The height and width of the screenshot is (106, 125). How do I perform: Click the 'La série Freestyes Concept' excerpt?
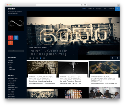pos(71,82)
